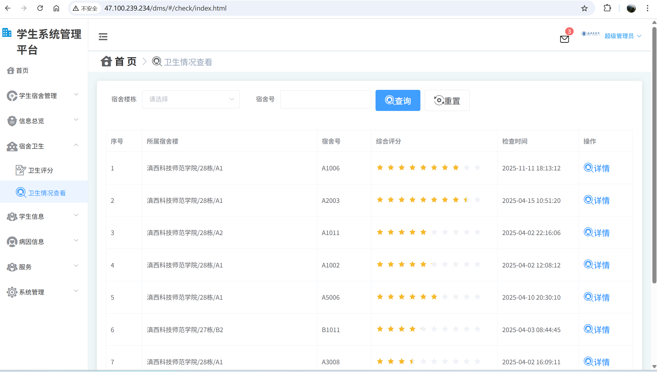Open the mail notifications envelope icon

coord(564,39)
